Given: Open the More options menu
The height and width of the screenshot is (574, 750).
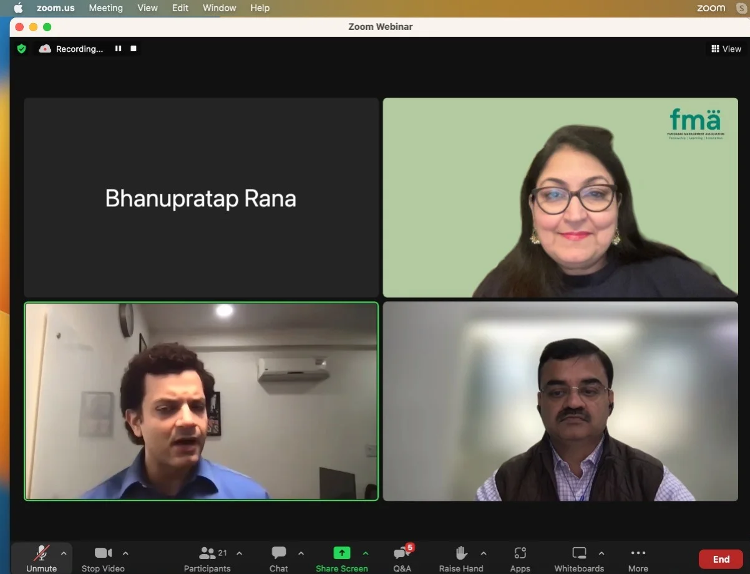Looking at the screenshot, I should 638,558.
